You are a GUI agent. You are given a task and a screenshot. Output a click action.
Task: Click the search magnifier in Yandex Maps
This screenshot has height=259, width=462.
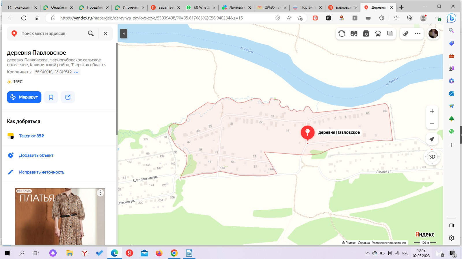click(91, 33)
